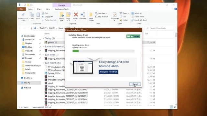Click OS (C:) in address bar
207x116 pixels.
pyautogui.click(x=52, y=28)
